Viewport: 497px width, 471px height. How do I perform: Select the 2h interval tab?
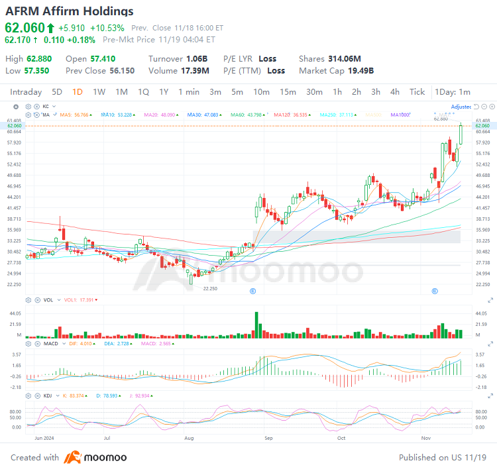pyautogui.click(x=357, y=92)
